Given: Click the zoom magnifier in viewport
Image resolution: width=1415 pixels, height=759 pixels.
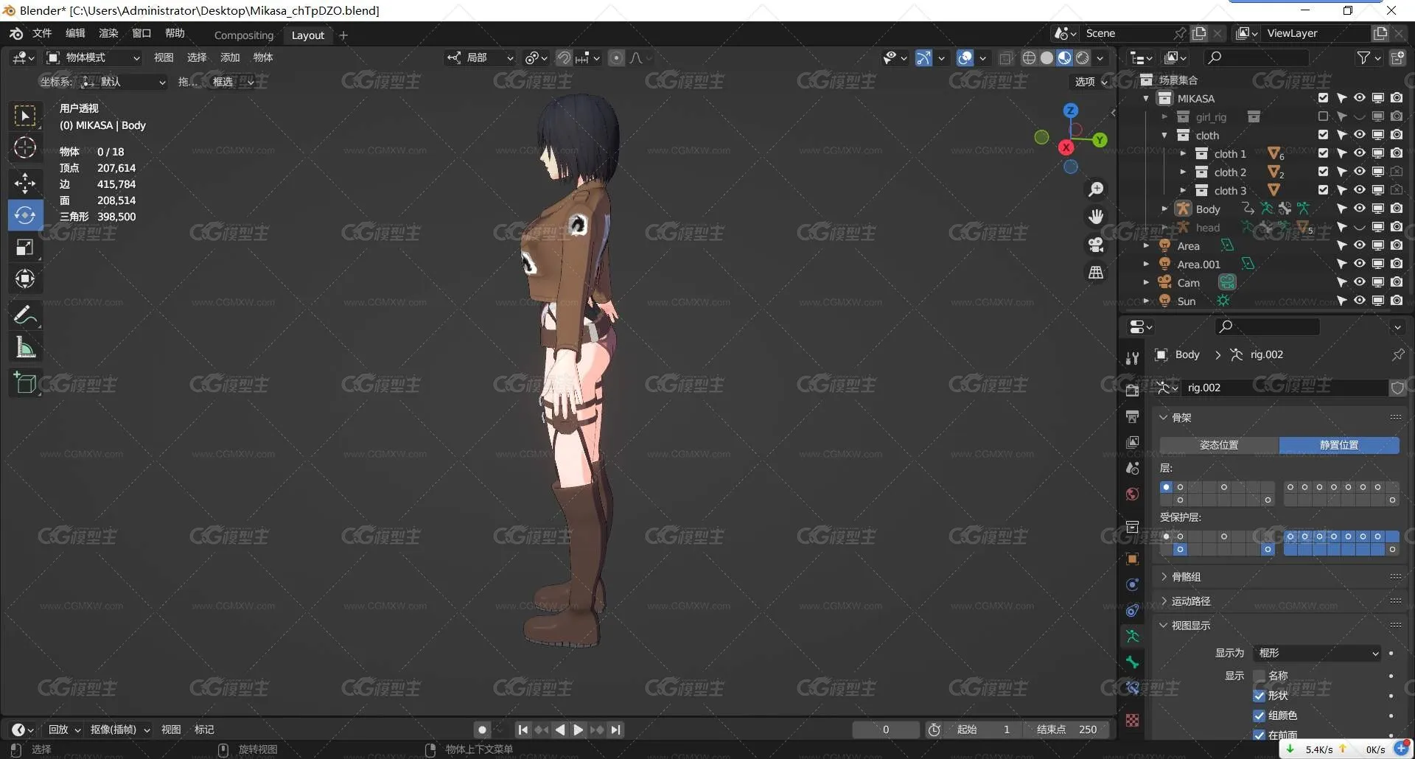Looking at the screenshot, I should pyautogui.click(x=1096, y=189).
